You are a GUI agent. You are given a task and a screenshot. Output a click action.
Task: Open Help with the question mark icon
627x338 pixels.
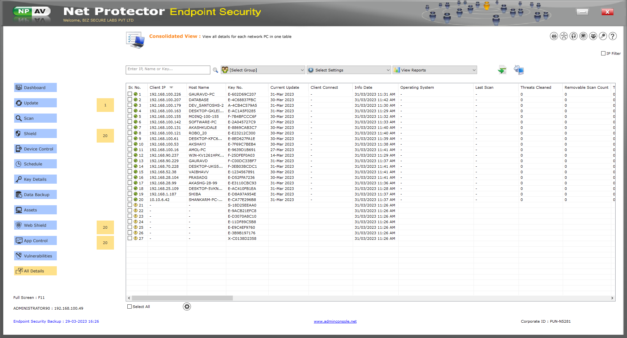(x=613, y=36)
